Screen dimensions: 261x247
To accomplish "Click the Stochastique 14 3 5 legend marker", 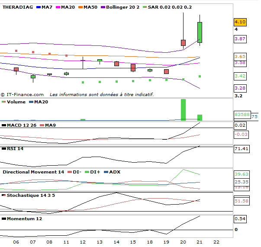I will tap(3, 195).
